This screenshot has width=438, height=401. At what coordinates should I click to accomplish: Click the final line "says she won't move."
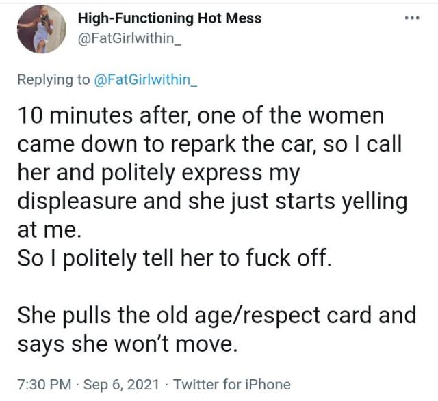point(127,345)
